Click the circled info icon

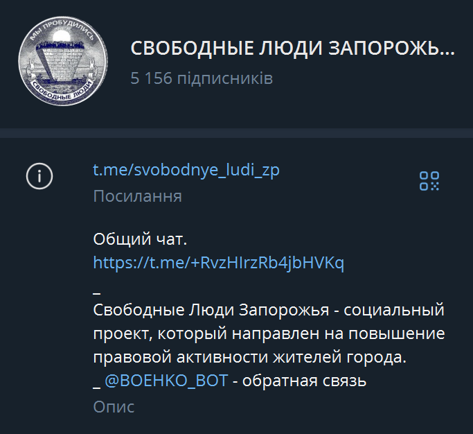[39, 176]
